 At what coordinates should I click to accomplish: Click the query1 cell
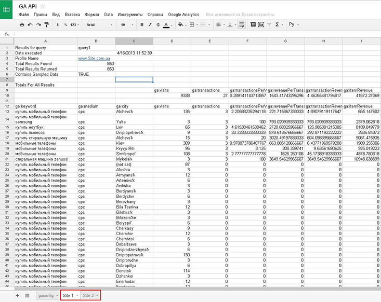[x=96, y=48]
